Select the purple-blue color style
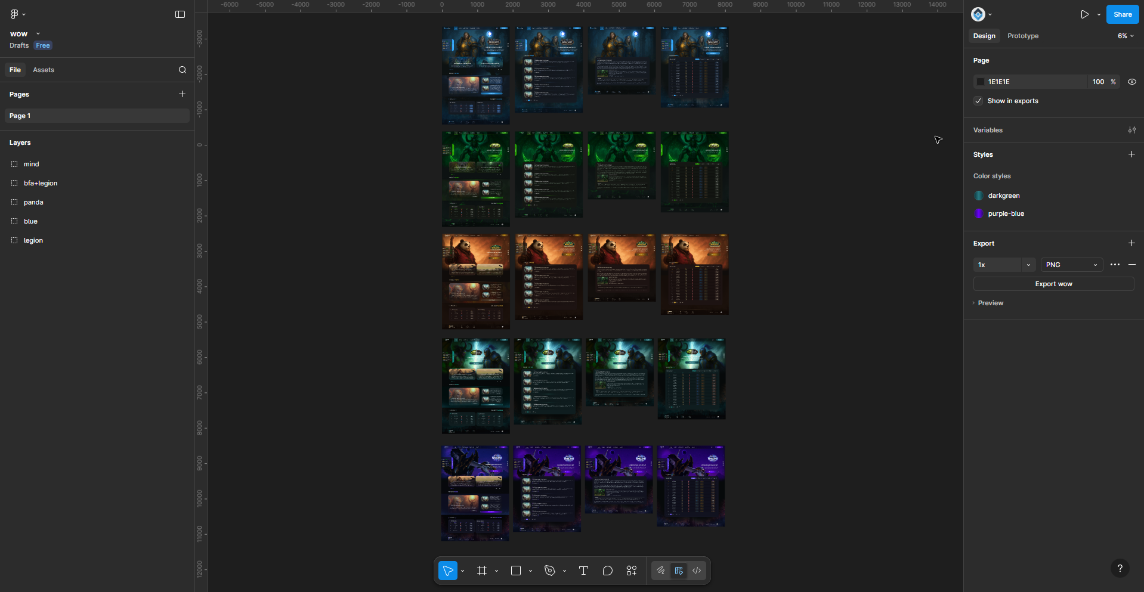The image size is (1144, 592). click(1006, 213)
